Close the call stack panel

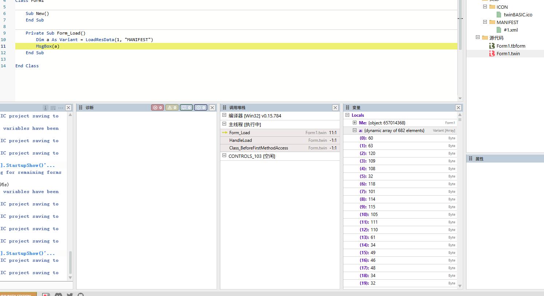(x=335, y=108)
